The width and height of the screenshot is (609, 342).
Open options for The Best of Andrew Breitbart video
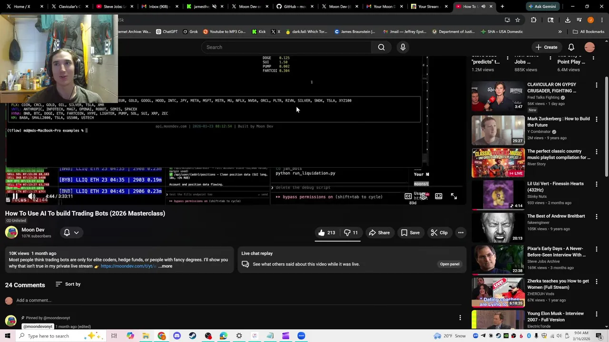pos(596,217)
